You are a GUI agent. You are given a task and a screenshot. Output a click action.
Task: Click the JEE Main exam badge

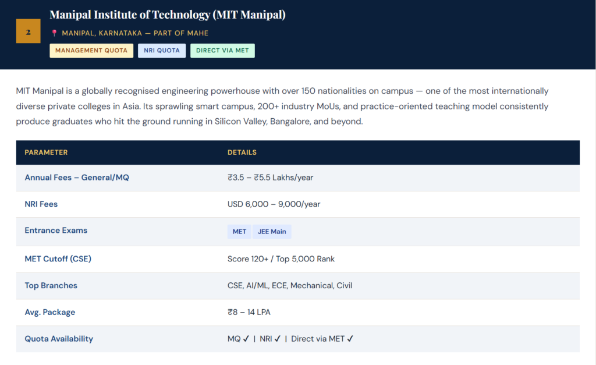(x=272, y=231)
